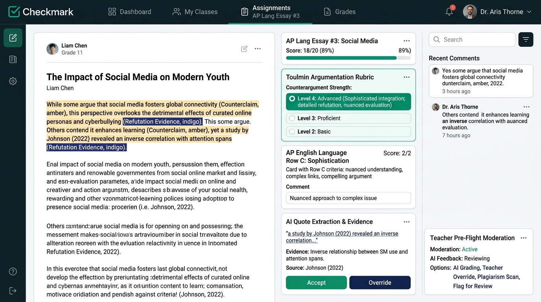Click the Flag for Review link

473,286
